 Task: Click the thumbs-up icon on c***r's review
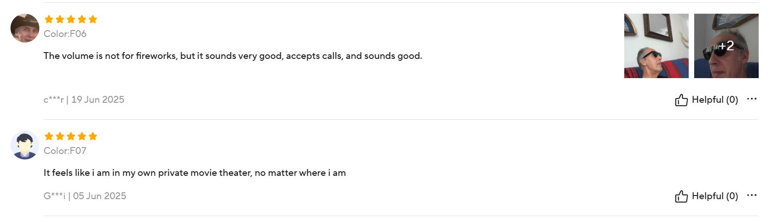(x=681, y=100)
